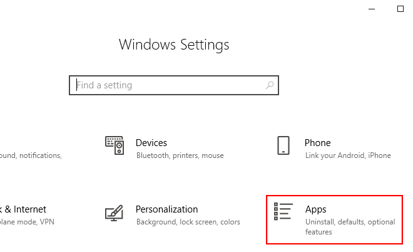Image resolution: width=413 pixels, height=252 pixels.
Task: Focus the Find a setting search box
Action: (169, 85)
